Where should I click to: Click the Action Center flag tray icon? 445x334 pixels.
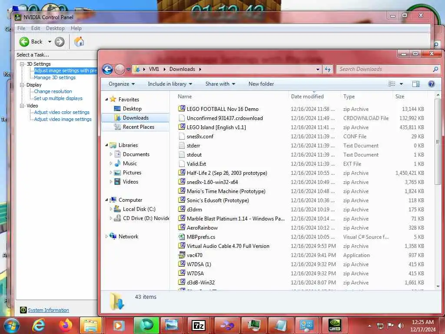click(x=391, y=325)
